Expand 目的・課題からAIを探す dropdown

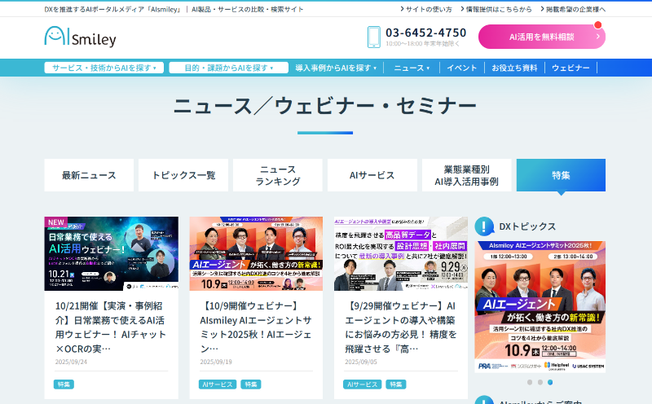tap(229, 68)
